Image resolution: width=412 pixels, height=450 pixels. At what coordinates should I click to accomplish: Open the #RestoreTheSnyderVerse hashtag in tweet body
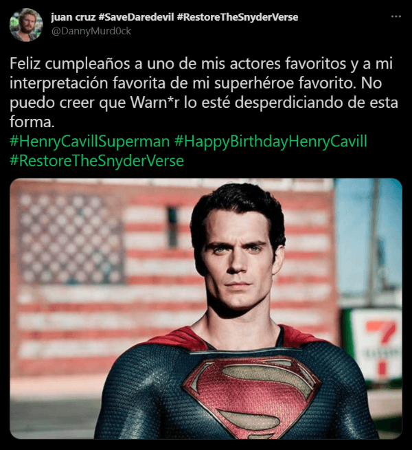pos(97,161)
